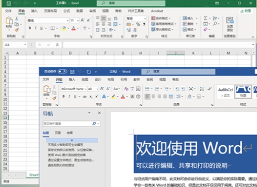Open Word font name dropdown
Image resolution: width=257 pixels, height=187 pixels.
coord(85,89)
